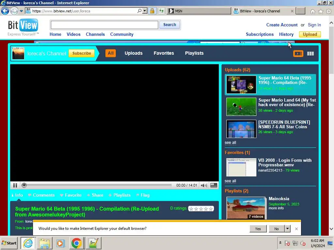Open the Subscriptions link

[x=260, y=34]
